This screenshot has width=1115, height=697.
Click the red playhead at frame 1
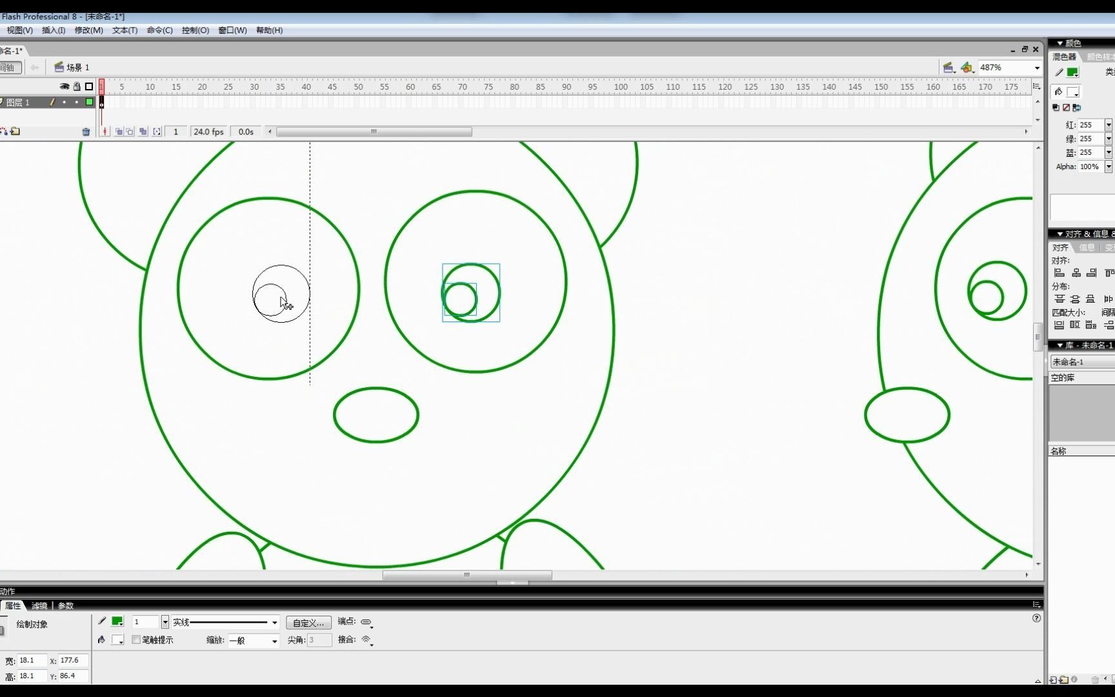pyautogui.click(x=101, y=86)
